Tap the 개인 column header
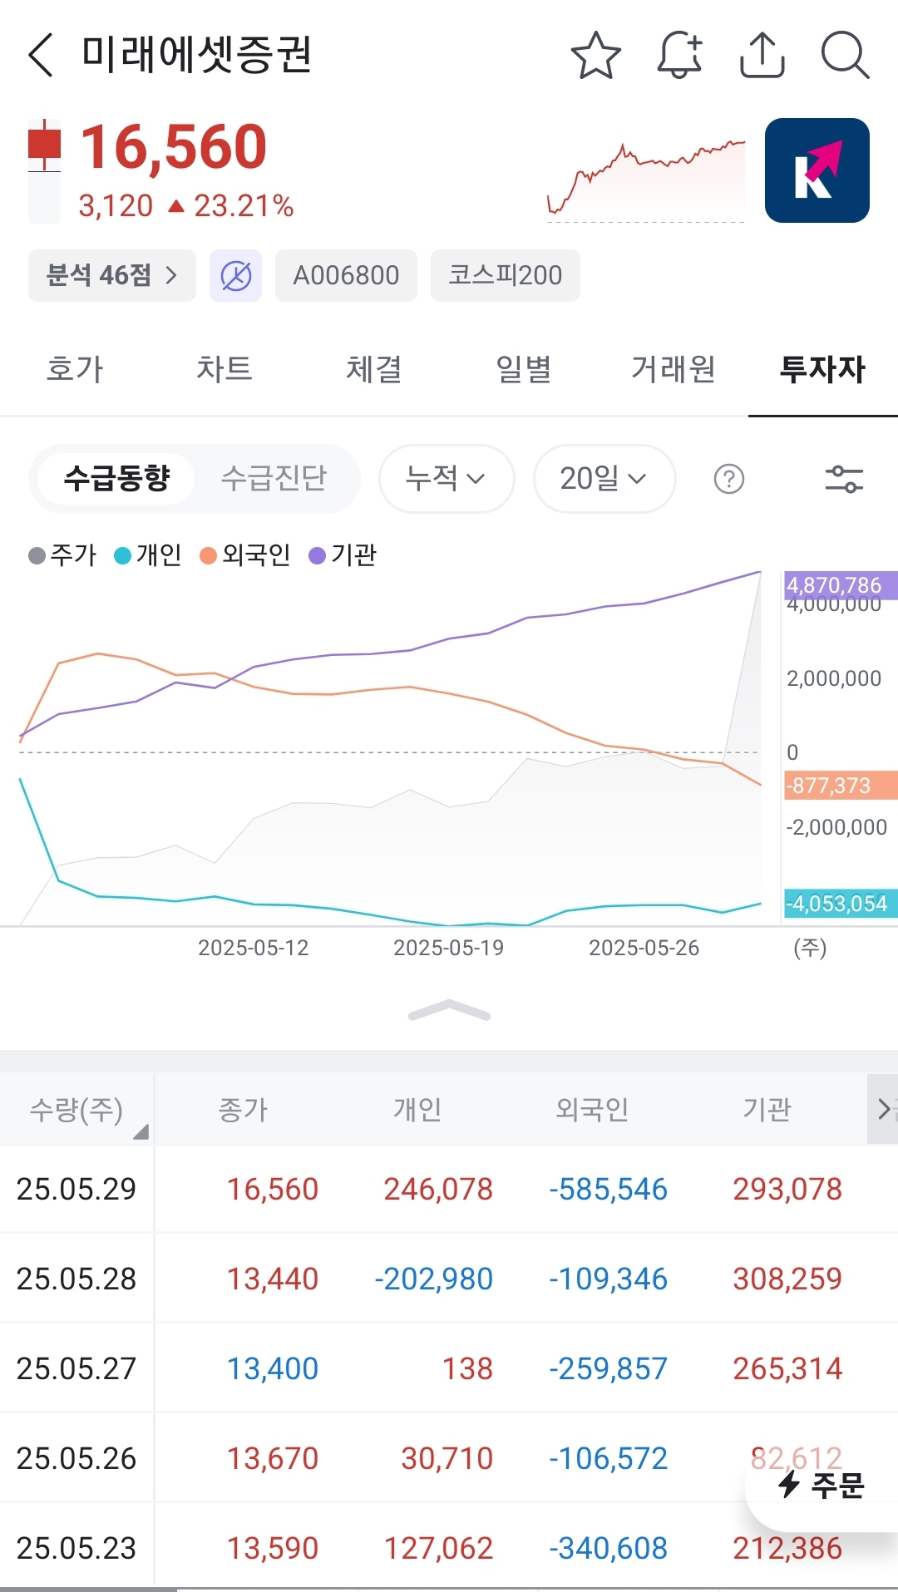This screenshot has width=898, height=1592. pos(417,1110)
